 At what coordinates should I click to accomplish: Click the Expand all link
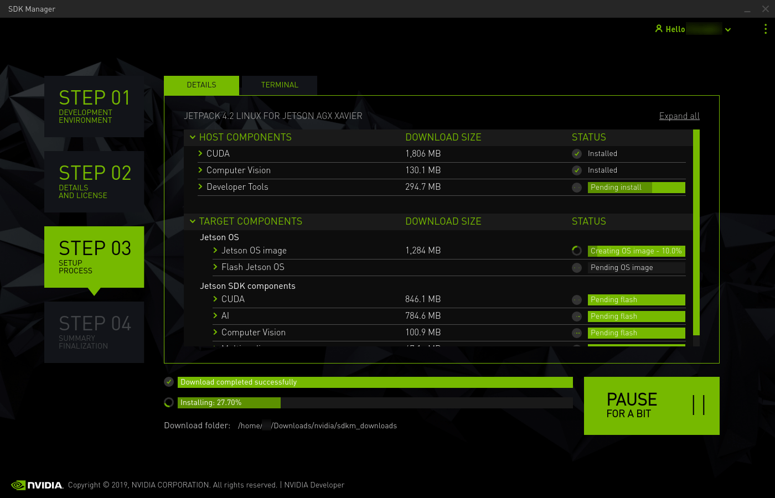pos(679,116)
